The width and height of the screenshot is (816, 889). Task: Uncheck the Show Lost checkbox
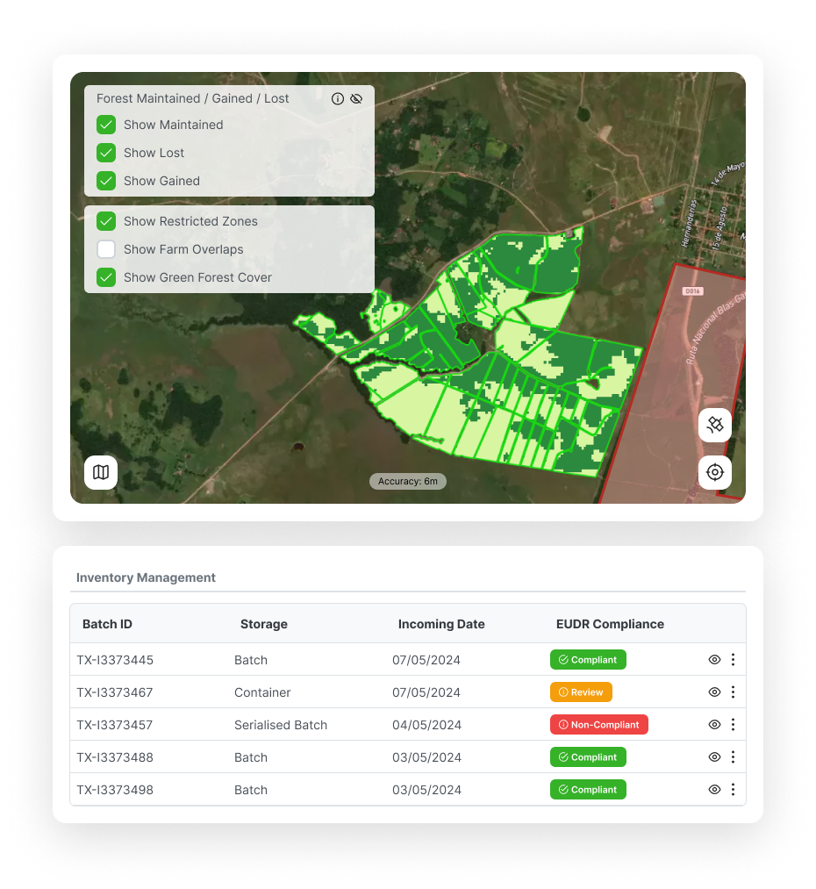(106, 153)
